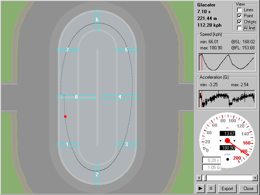Viewport: 260px width, 195px height.
Task: Click the max: 180.90 speed text
Action: 211,48
